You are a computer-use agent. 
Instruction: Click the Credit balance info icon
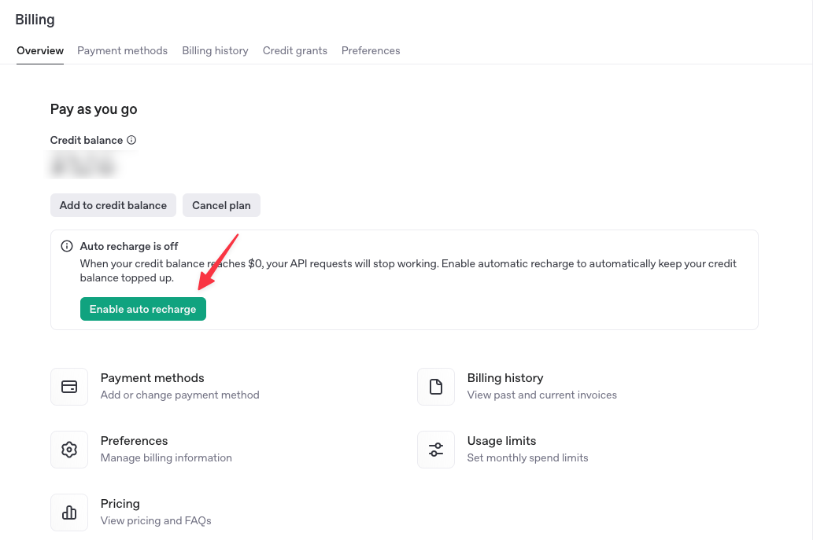[131, 140]
